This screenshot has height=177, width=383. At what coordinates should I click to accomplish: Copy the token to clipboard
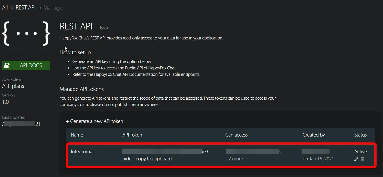click(x=154, y=159)
